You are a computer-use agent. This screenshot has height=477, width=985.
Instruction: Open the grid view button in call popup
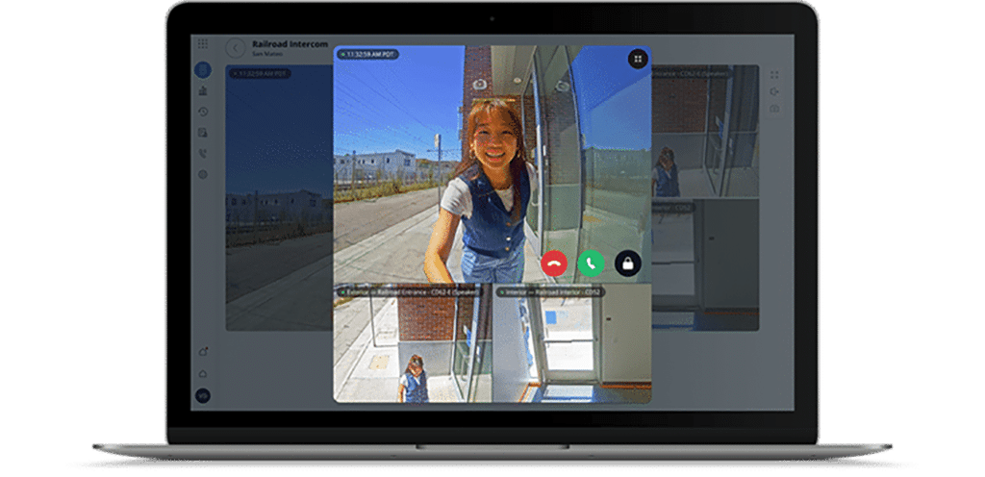(638, 59)
